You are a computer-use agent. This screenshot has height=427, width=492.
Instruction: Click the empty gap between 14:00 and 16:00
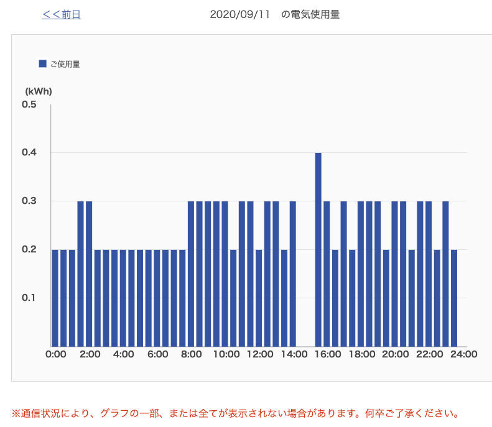click(305, 298)
